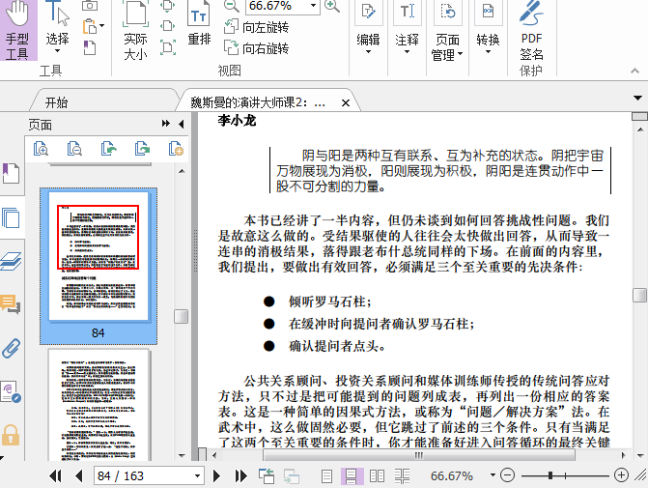Click the zoom in plus button

[621, 475]
